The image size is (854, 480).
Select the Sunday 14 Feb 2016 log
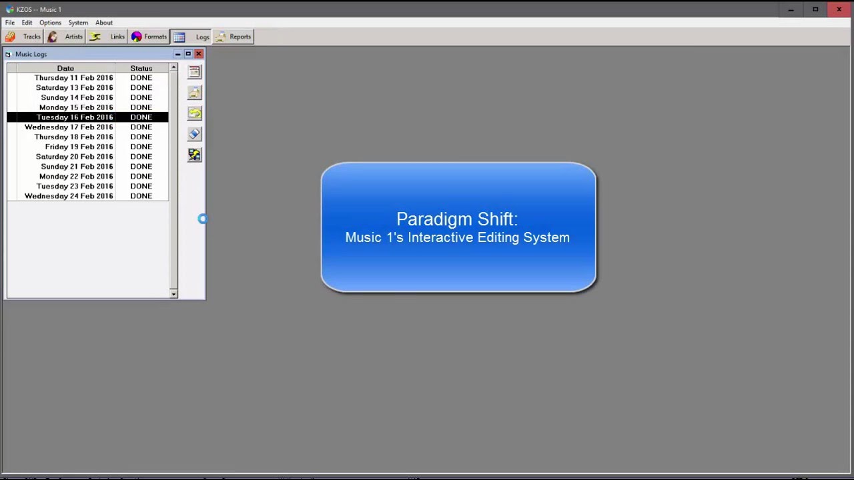point(87,97)
